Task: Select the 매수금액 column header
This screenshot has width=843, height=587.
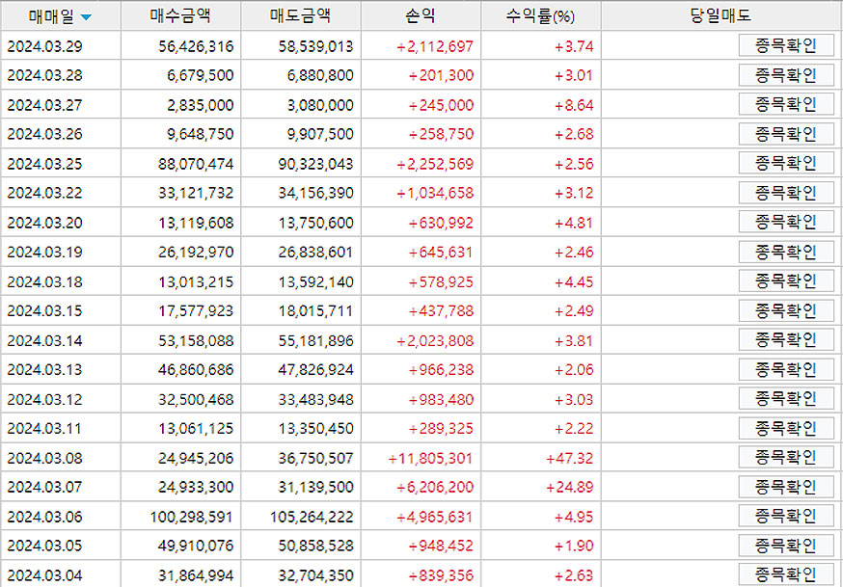Action: click(x=180, y=16)
